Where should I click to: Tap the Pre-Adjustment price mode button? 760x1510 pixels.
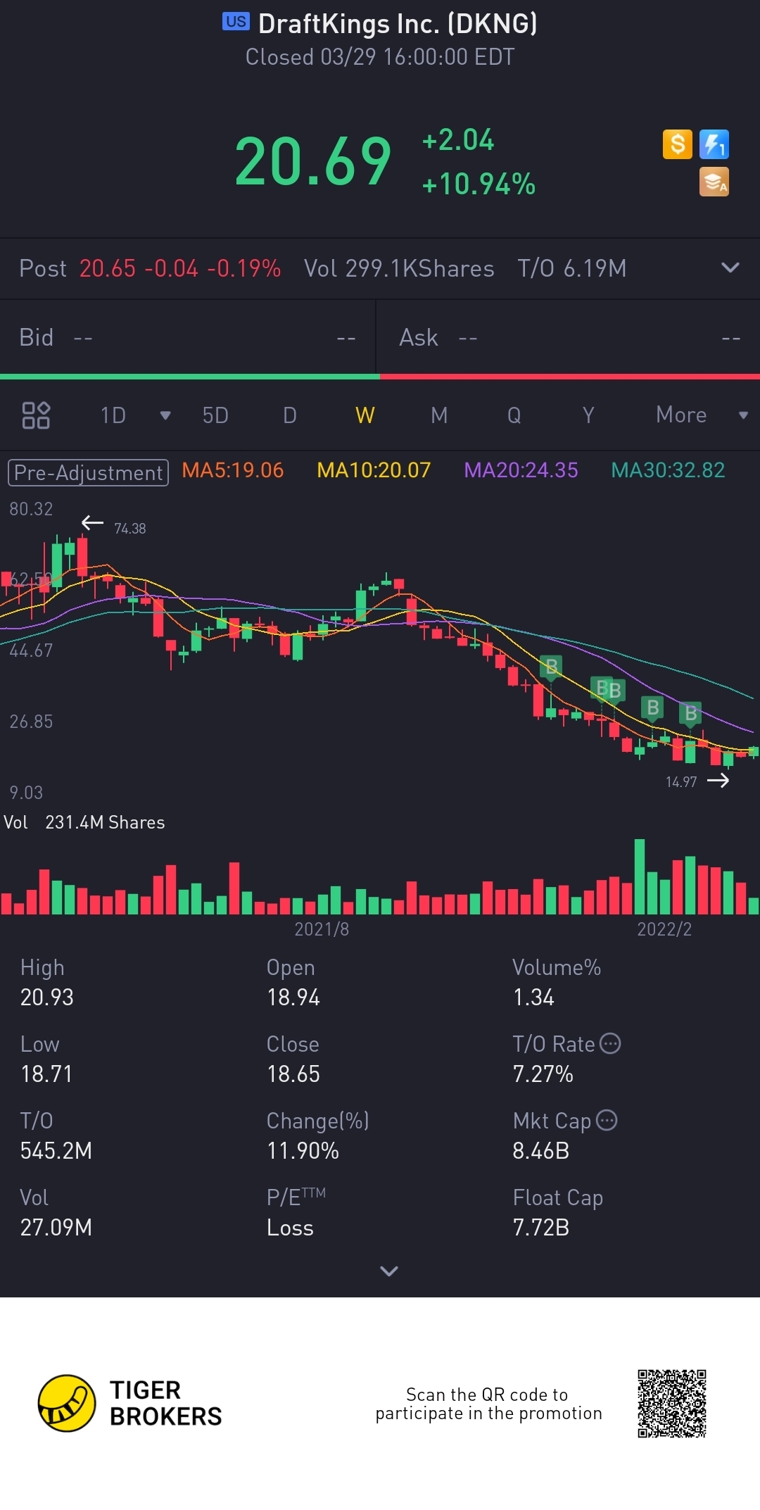(88, 472)
